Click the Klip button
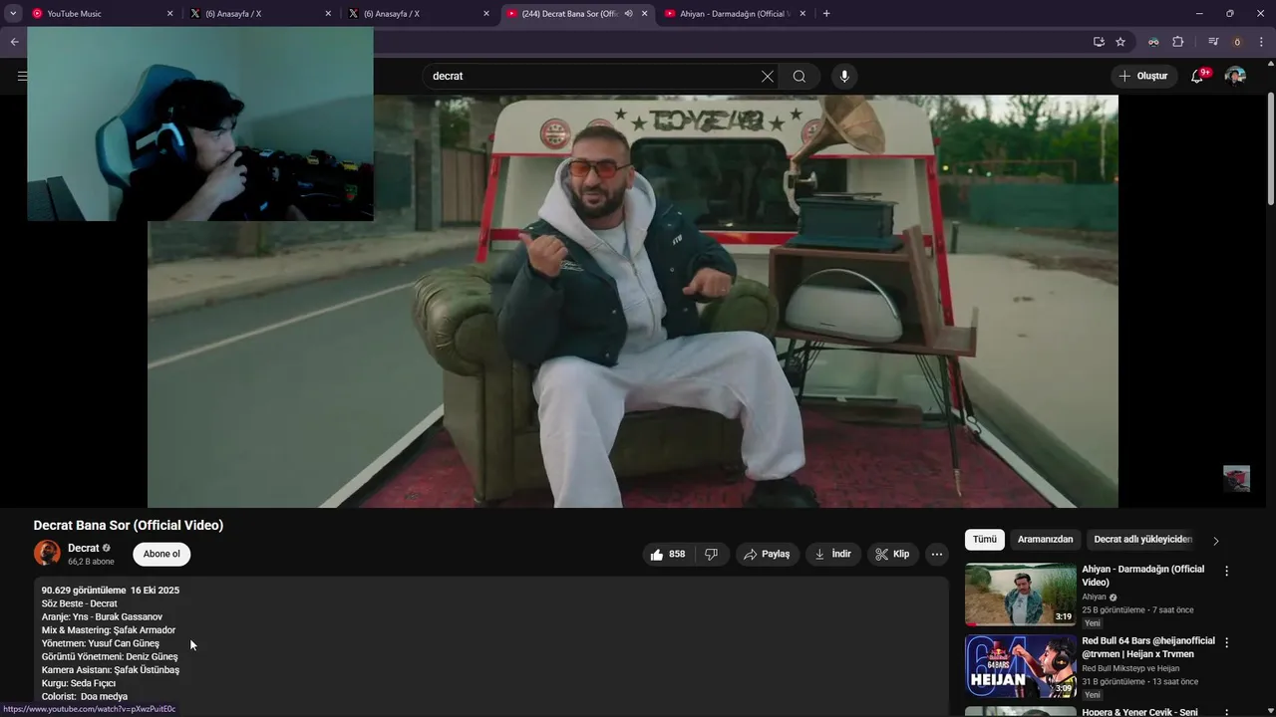Image resolution: width=1276 pixels, height=717 pixels. coord(892,554)
